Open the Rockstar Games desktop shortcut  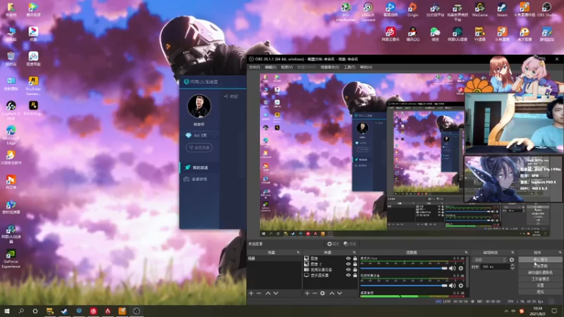(x=33, y=86)
